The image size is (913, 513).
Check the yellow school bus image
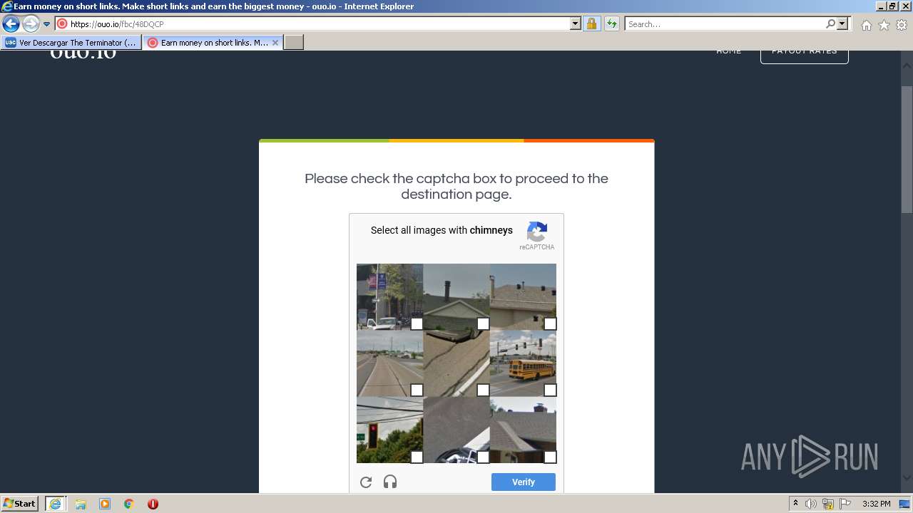(x=523, y=363)
